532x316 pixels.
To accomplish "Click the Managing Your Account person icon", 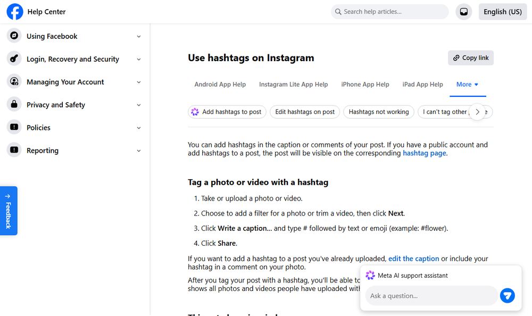I will 14,81.
